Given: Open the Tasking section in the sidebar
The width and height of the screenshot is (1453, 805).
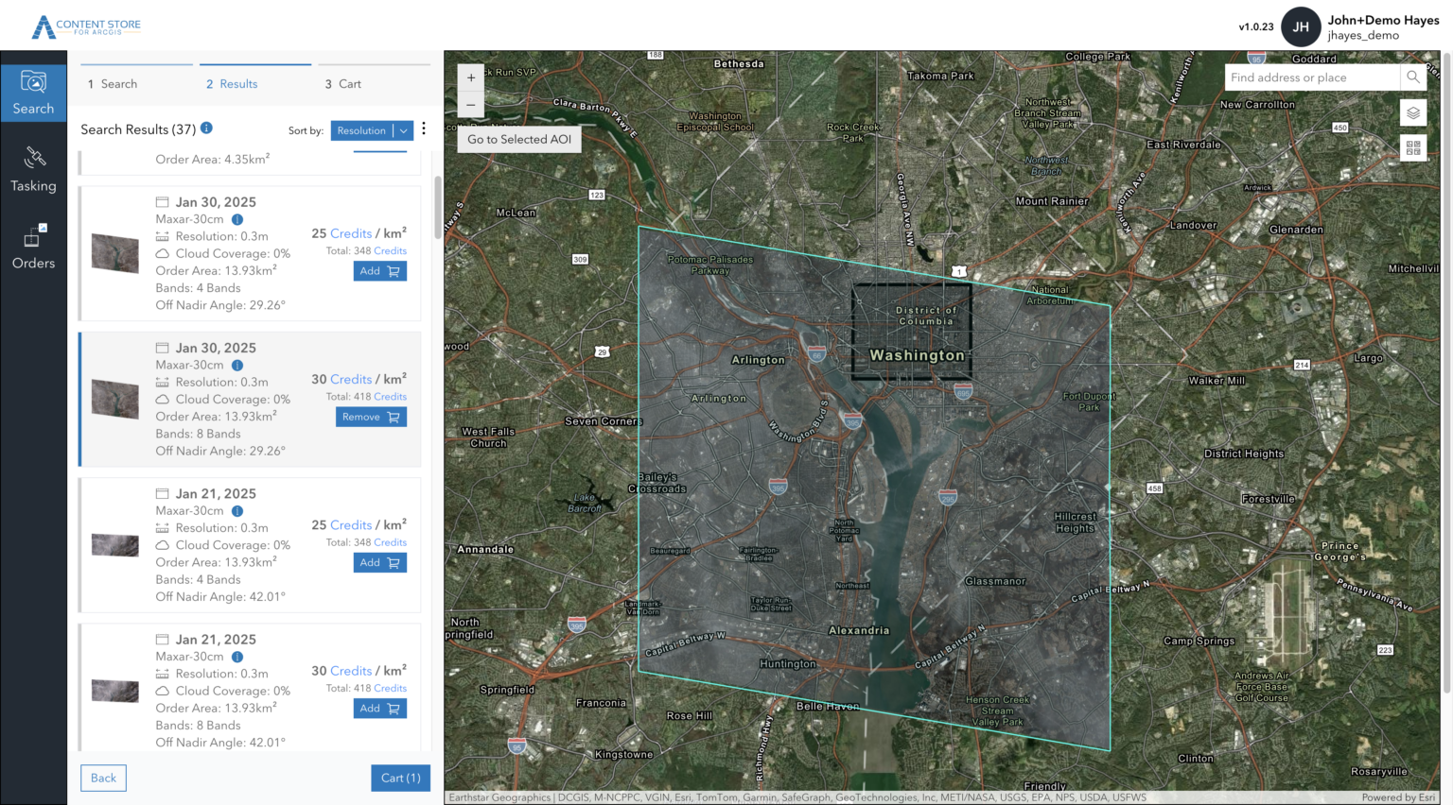Looking at the screenshot, I should pyautogui.click(x=34, y=170).
